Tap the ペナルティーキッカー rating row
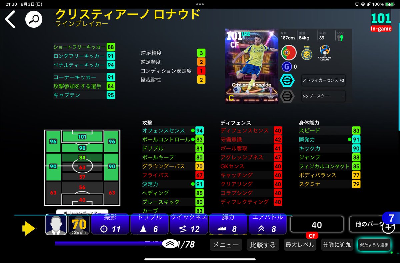400x263 pixels. [x=84, y=65]
